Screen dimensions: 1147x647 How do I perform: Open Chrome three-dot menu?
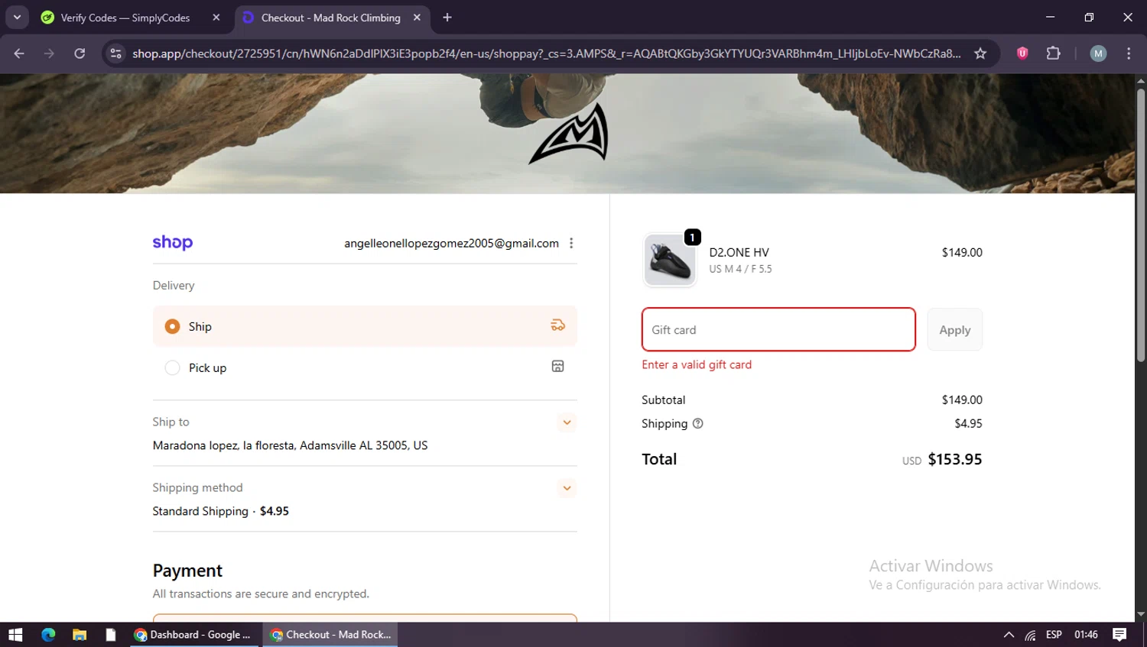pyautogui.click(x=1129, y=53)
